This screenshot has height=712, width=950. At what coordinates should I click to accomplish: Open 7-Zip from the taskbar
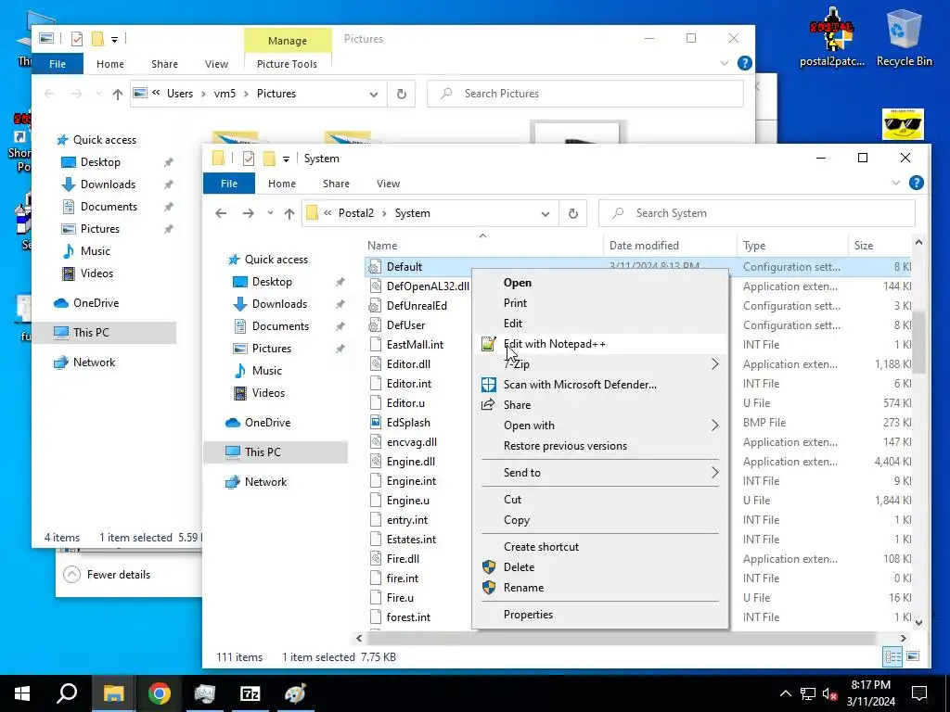[250, 693]
